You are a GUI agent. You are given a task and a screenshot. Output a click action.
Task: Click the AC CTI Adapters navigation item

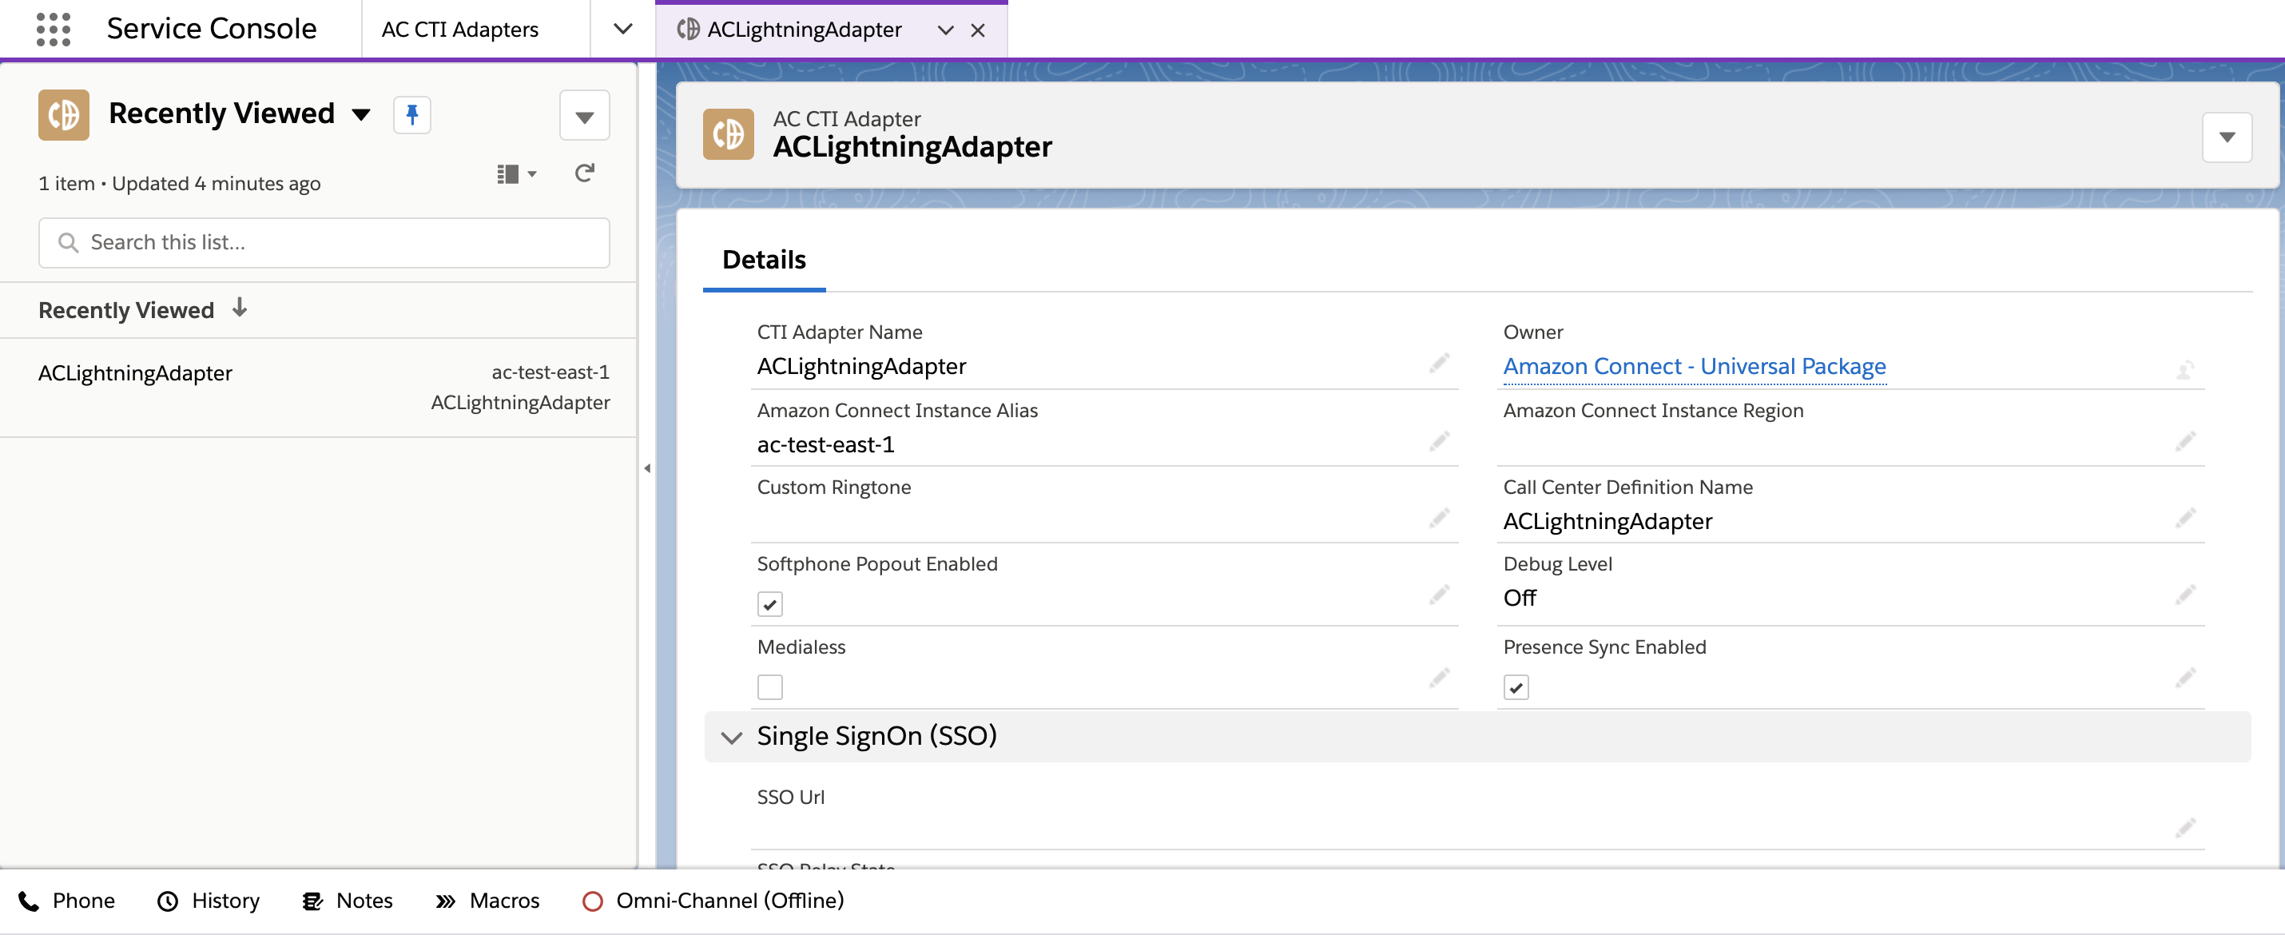point(459,30)
